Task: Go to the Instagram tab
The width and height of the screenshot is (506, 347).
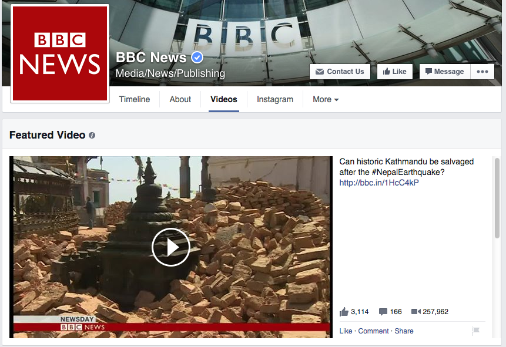Action: 275,99
